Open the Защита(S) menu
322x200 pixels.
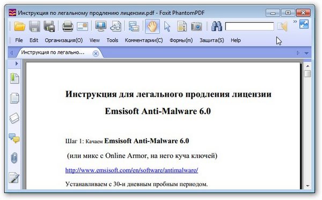coord(212,40)
